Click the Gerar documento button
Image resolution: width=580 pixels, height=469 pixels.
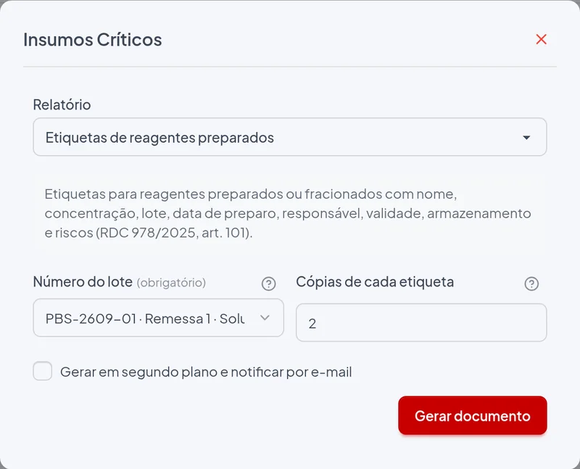pyautogui.click(x=473, y=415)
